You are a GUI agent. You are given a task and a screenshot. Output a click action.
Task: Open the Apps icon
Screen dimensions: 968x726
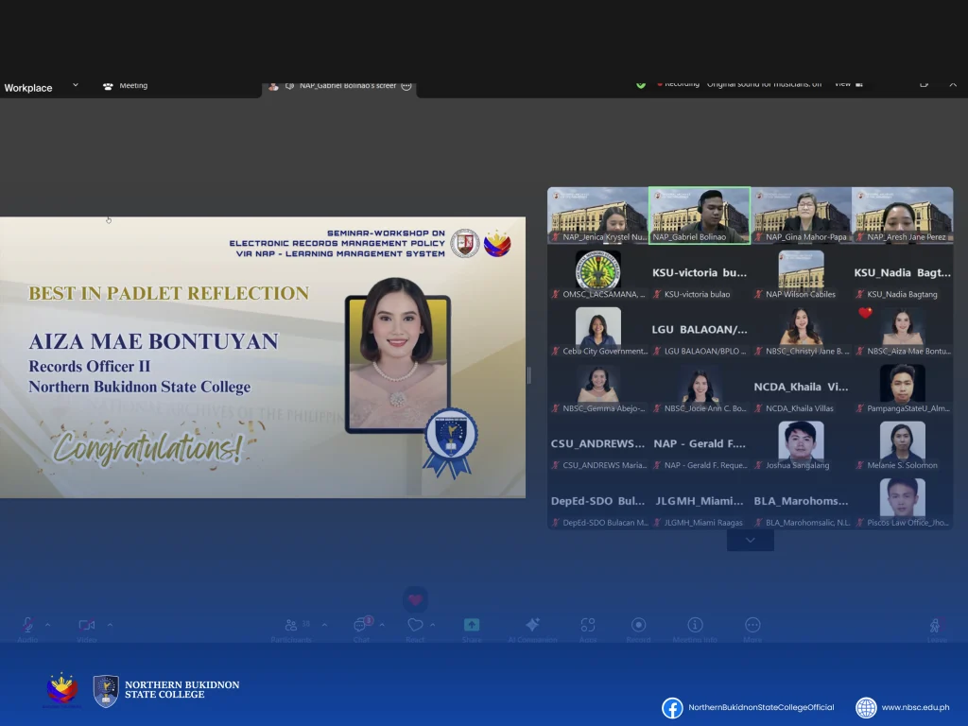coord(588,626)
